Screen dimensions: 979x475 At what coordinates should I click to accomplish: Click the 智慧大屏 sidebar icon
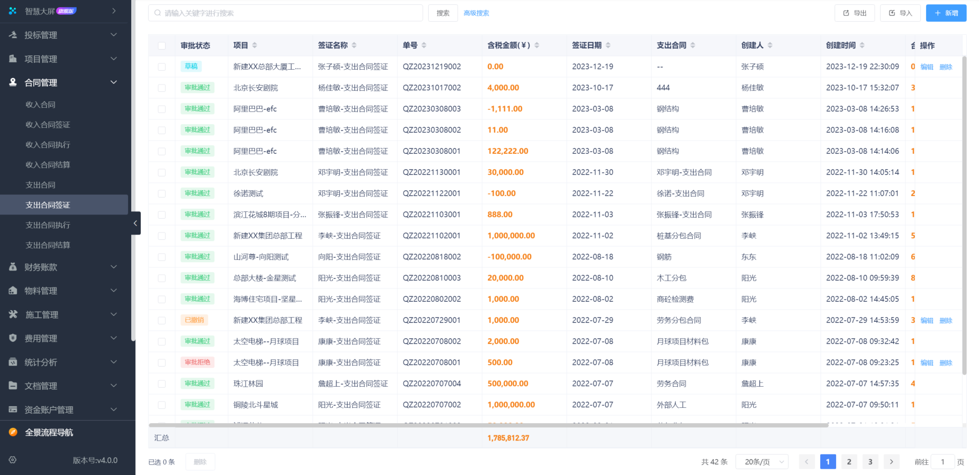pos(13,11)
